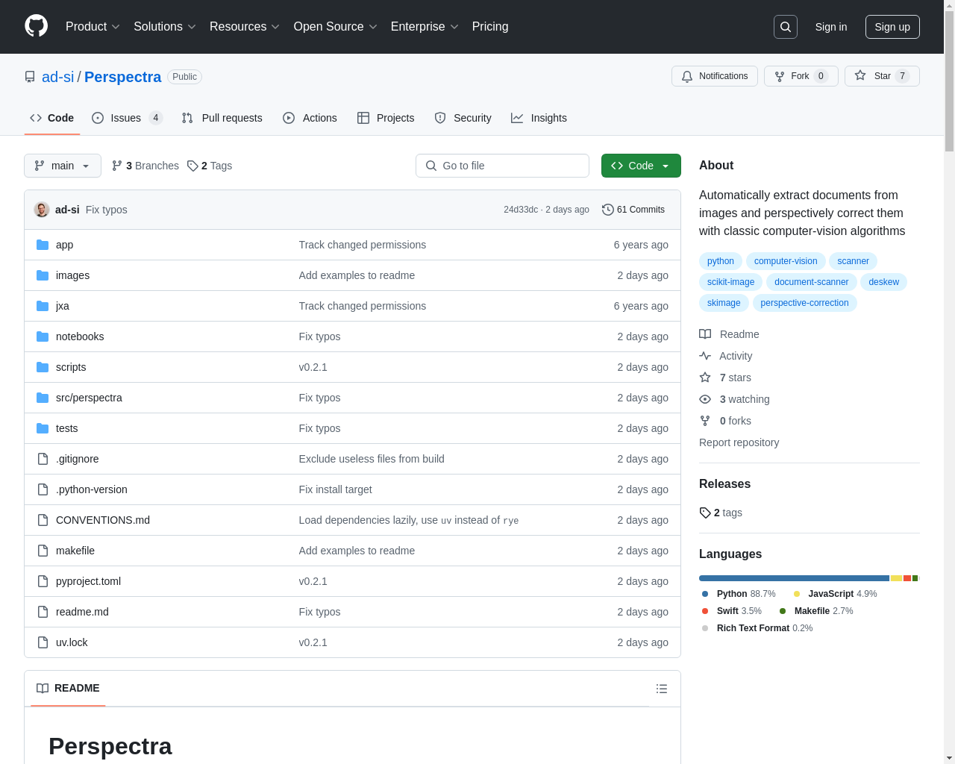The image size is (955, 764).
Task: Open the README outline list icon
Action: click(x=662, y=689)
